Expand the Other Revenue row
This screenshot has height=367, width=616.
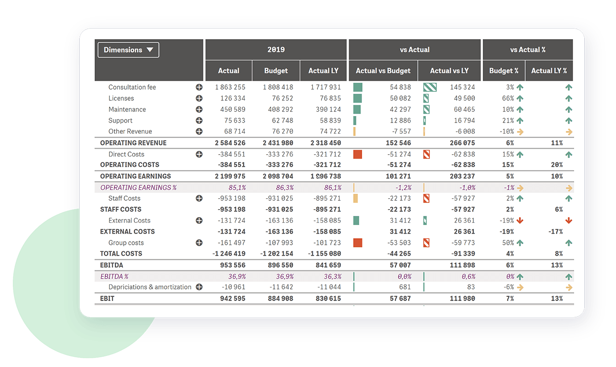[x=199, y=131]
